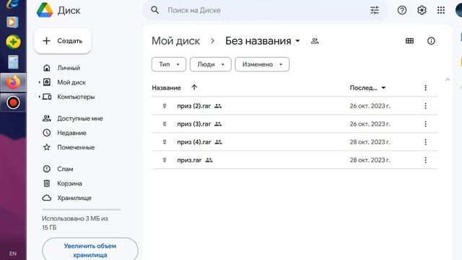462x260 pixels.
Task: Open Firefox from the taskbar
Action: tap(13, 82)
